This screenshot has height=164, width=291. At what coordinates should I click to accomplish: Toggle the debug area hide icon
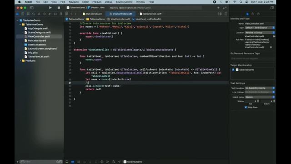tap(67, 162)
